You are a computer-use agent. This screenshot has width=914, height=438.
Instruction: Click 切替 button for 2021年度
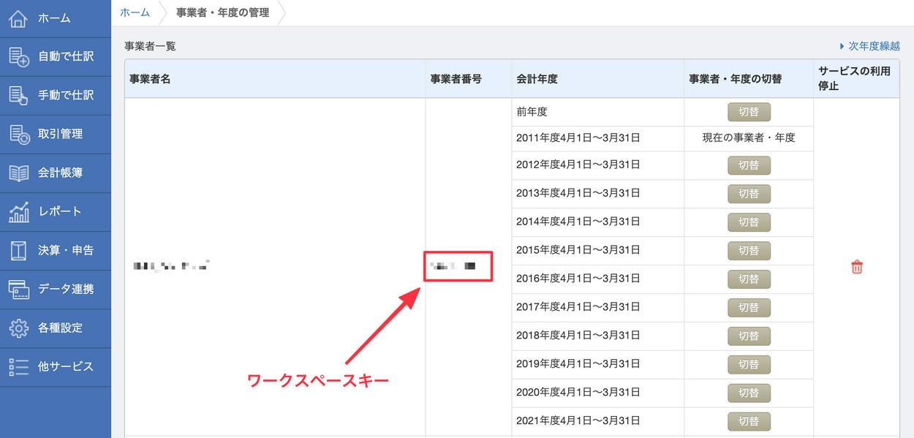pos(749,422)
